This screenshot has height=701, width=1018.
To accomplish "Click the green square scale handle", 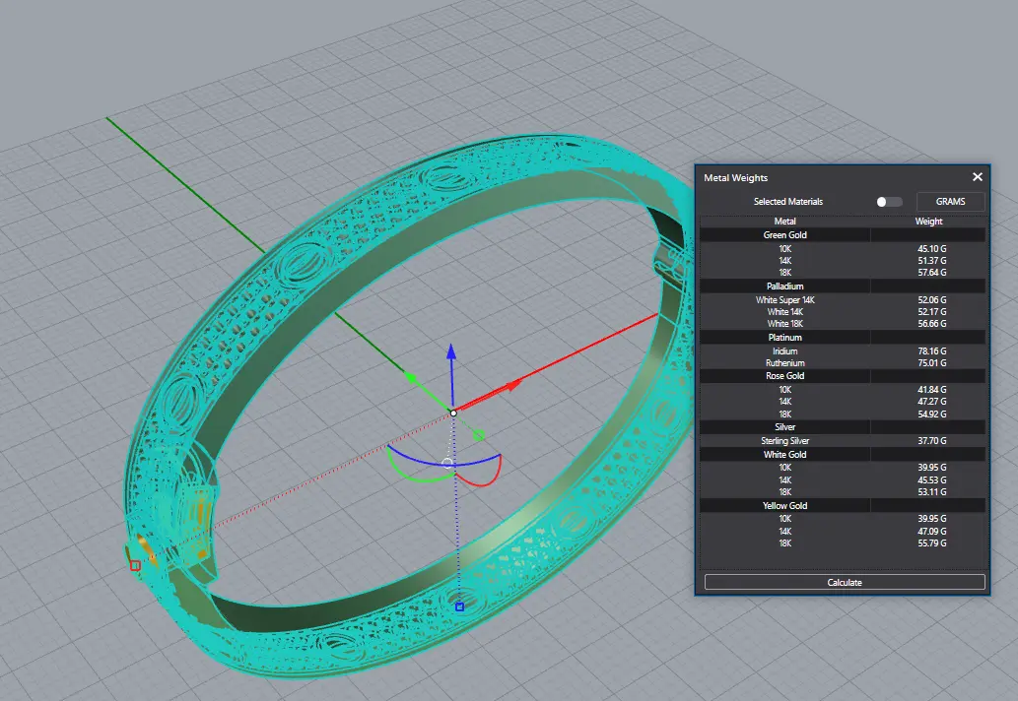I will 479,436.
